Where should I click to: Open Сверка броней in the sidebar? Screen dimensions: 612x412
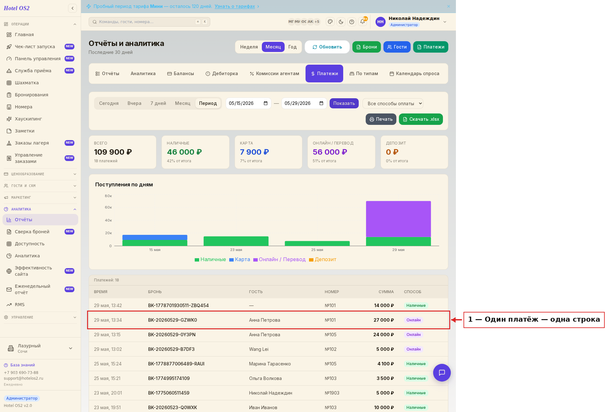(x=40, y=232)
